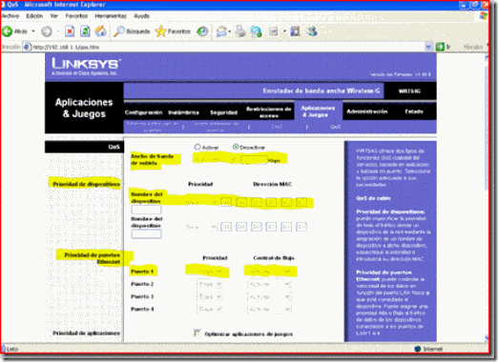Screen dimensions: 498x362
Task: Select the Aplicaciones & Juegos tab
Action: point(318,111)
